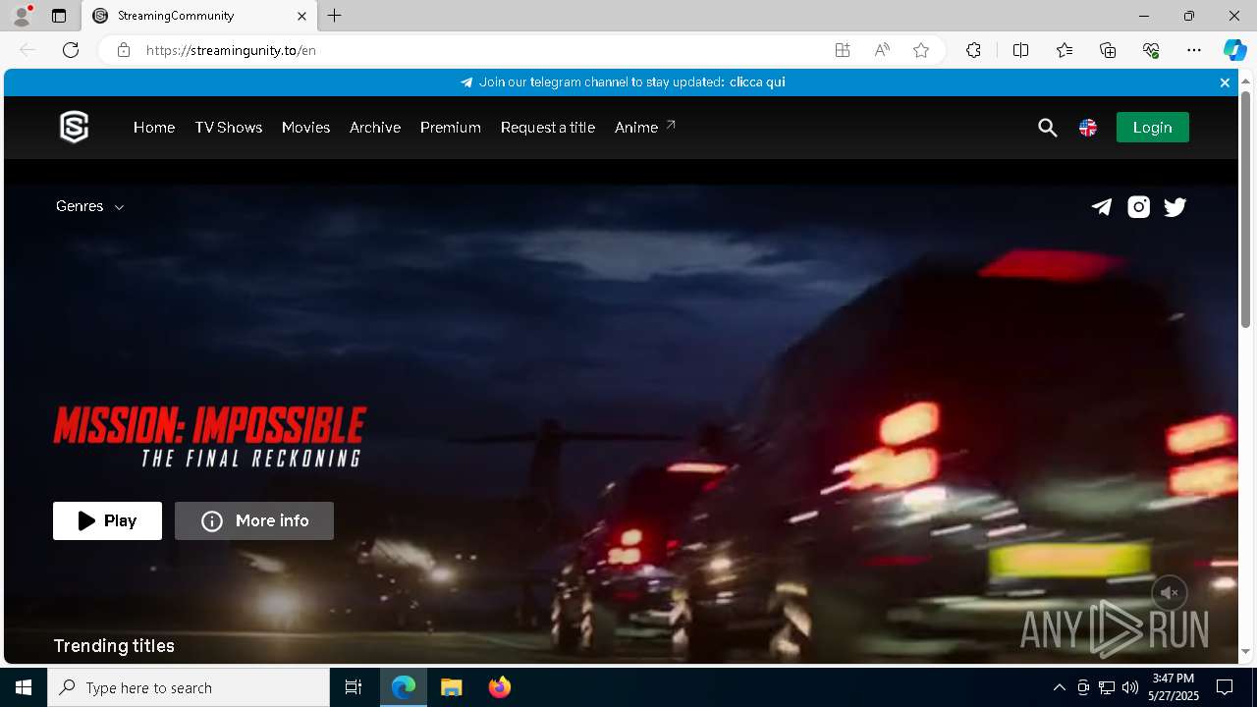The height and width of the screenshot is (707, 1257).
Task: Switch to Microsoft Edge on the taskbar
Action: (404, 687)
